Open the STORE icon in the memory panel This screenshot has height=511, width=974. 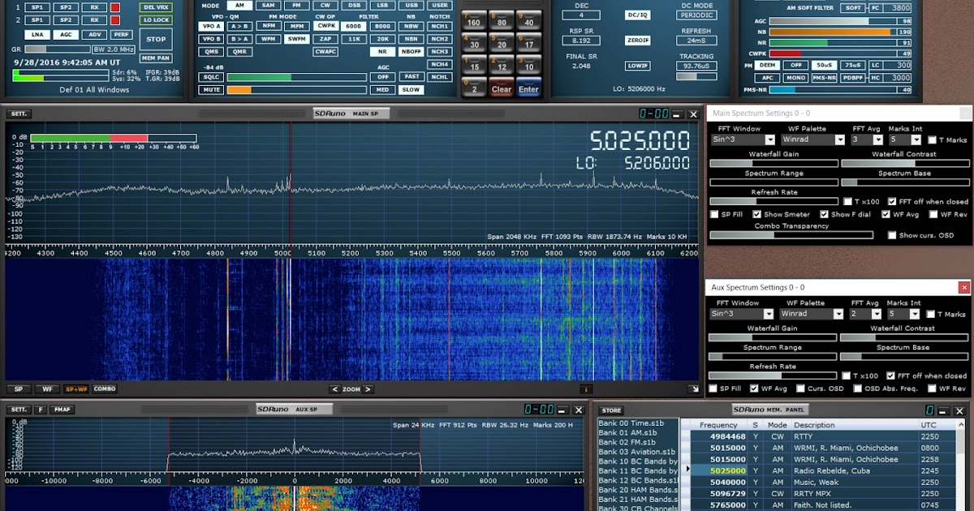click(610, 410)
